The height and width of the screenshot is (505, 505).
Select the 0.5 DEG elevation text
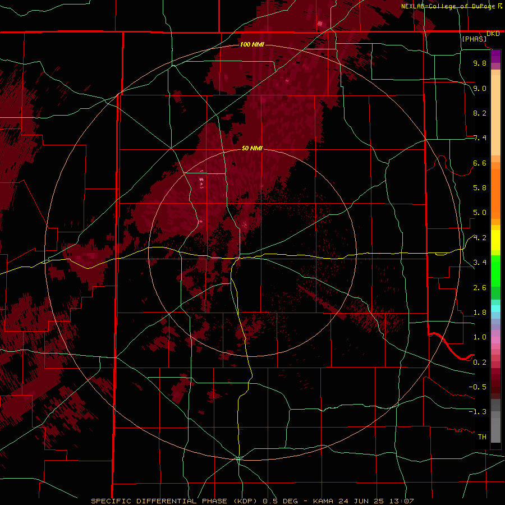(279, 501)
